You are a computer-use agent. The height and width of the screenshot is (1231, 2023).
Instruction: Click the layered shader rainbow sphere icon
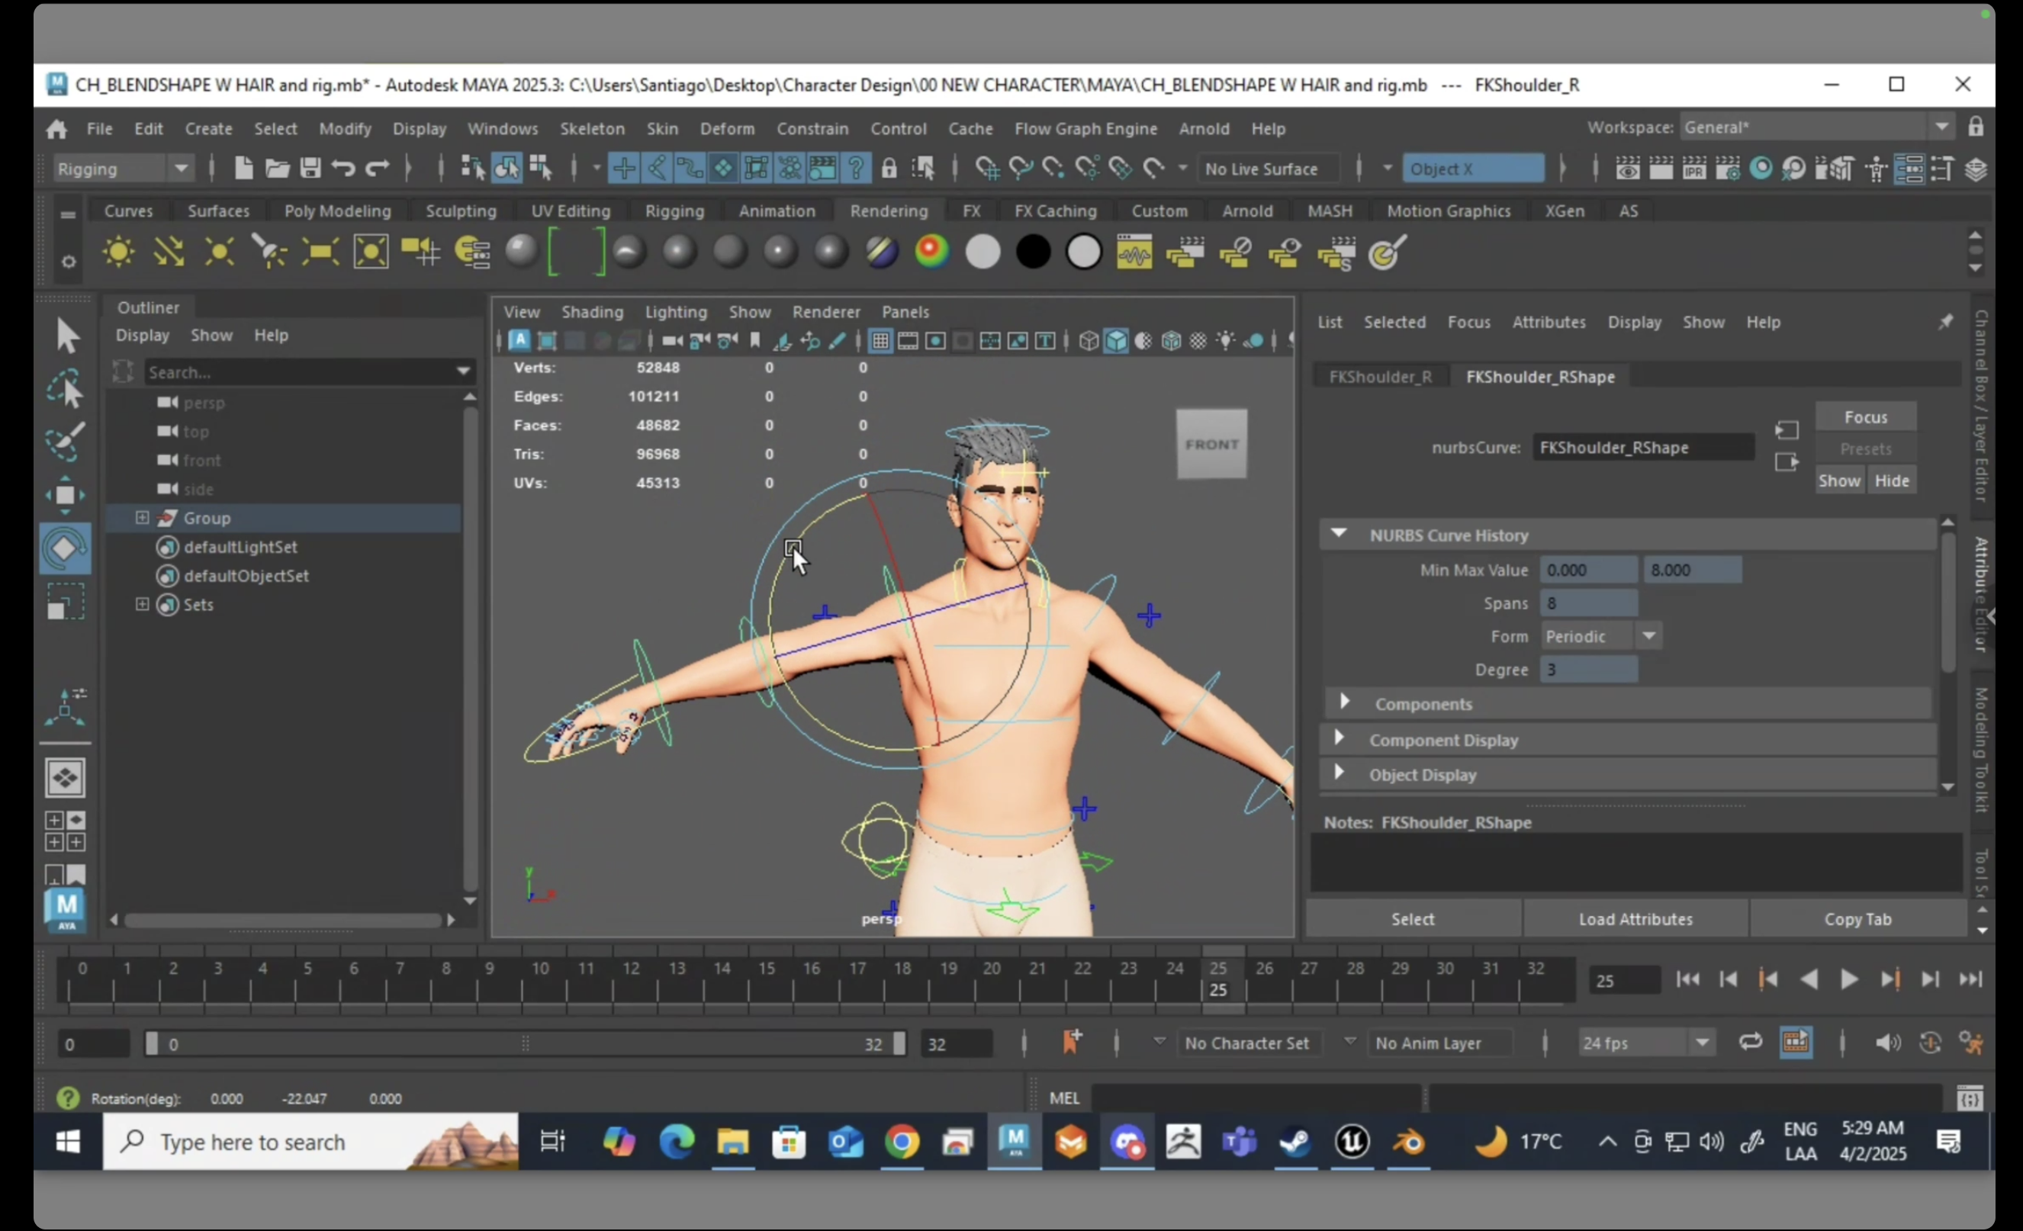[x=932, y=252]
